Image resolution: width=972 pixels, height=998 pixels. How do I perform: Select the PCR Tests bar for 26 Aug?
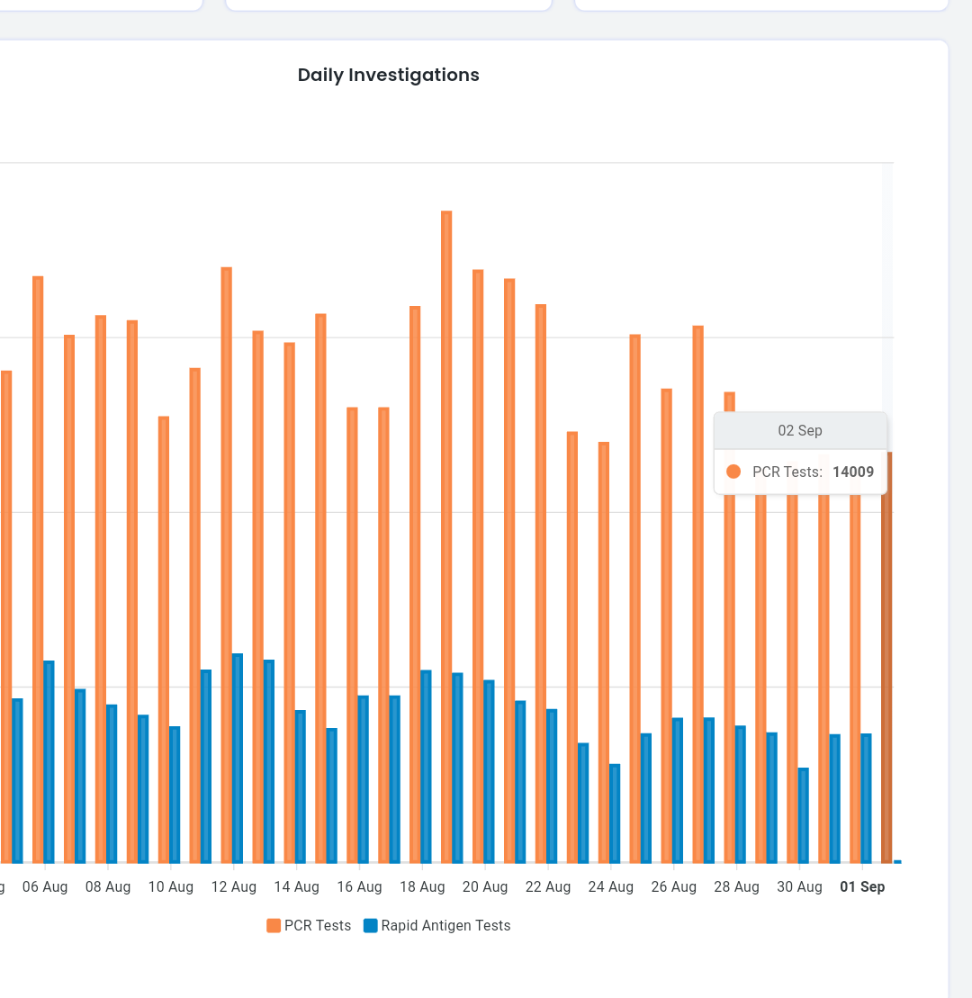(667, 625)
